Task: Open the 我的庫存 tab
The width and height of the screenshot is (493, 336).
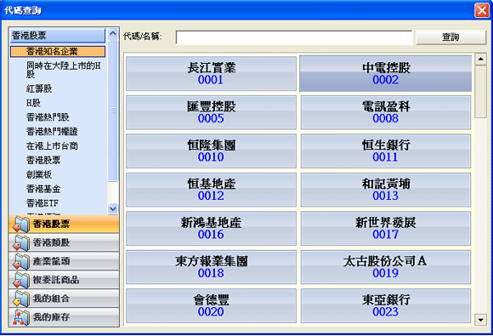Action: coord(64,316)
